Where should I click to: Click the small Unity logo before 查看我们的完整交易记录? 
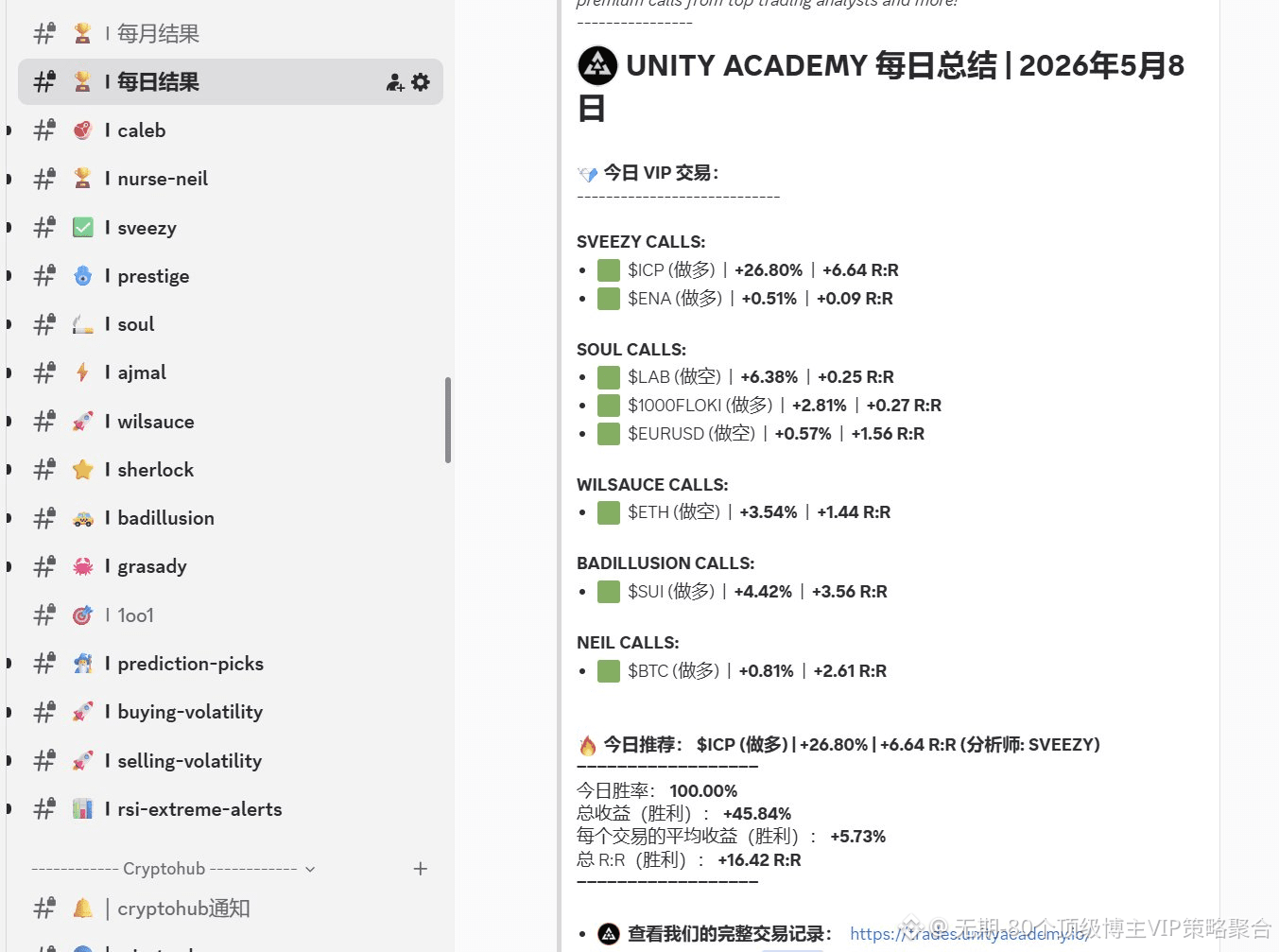coord(609,934)
